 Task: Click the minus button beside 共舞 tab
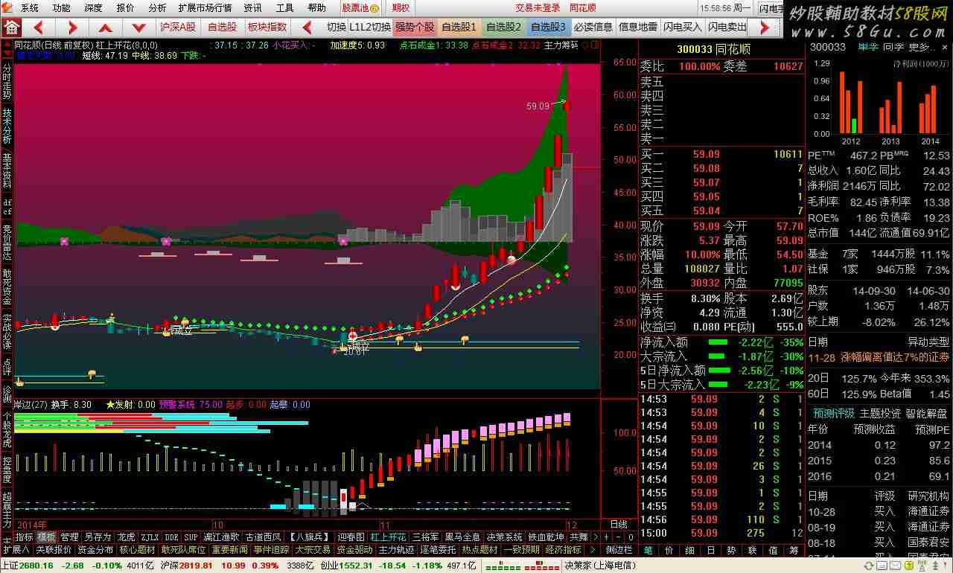(618, 537)
